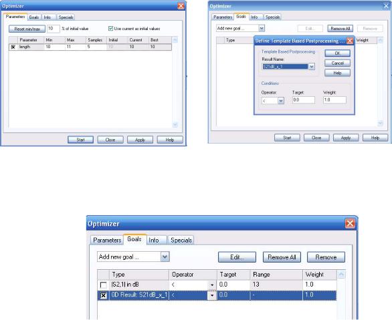
Task: Open operator dropdown of the |S2,1| in dB row
Action: 212,285
